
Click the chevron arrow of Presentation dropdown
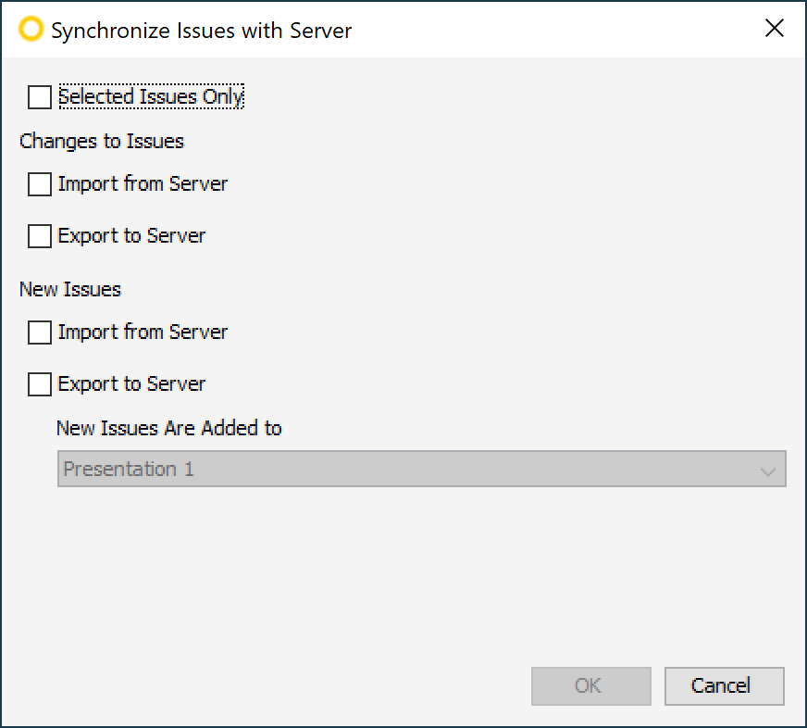(767, 471)
